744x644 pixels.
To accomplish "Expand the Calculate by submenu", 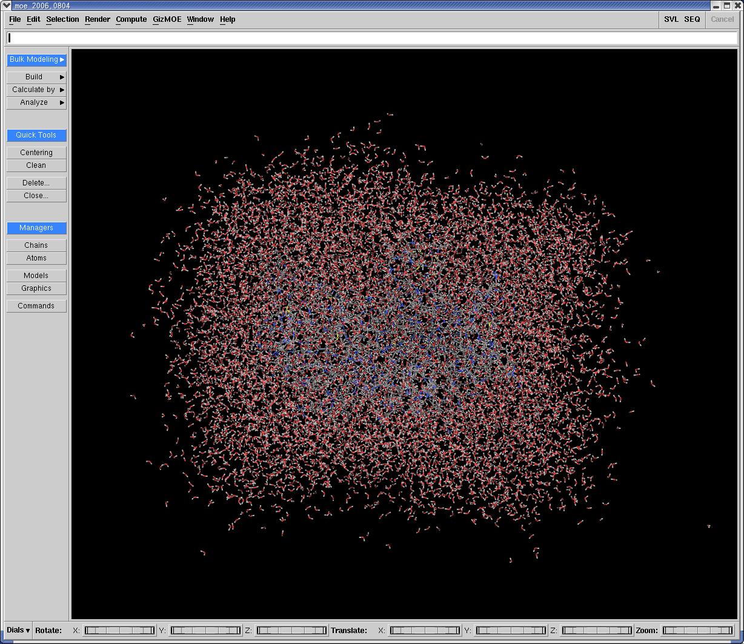I will pyautogui.click(x=36, y=90).
